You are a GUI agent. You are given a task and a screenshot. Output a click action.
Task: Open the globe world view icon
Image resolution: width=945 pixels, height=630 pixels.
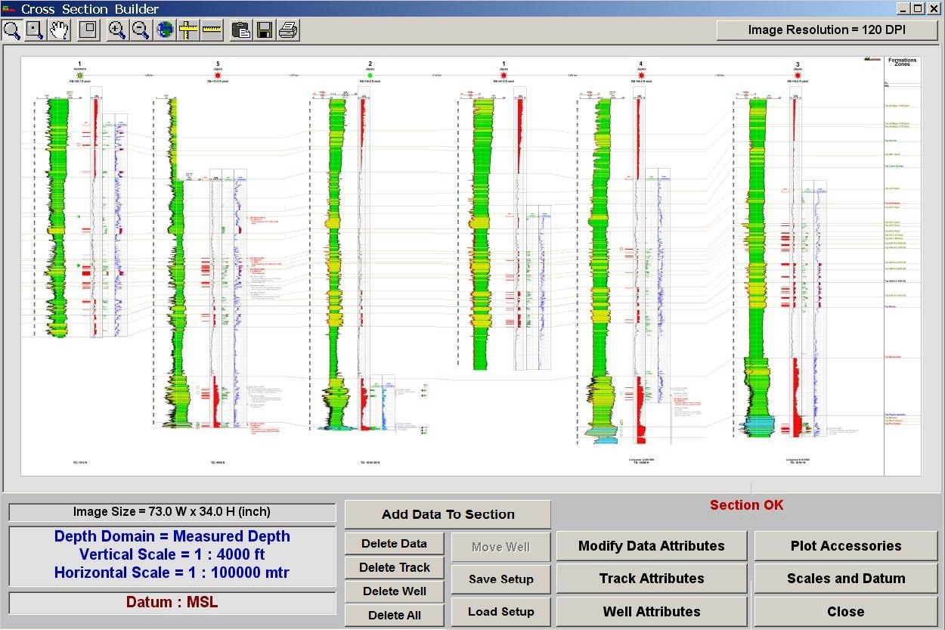[165, 30]
